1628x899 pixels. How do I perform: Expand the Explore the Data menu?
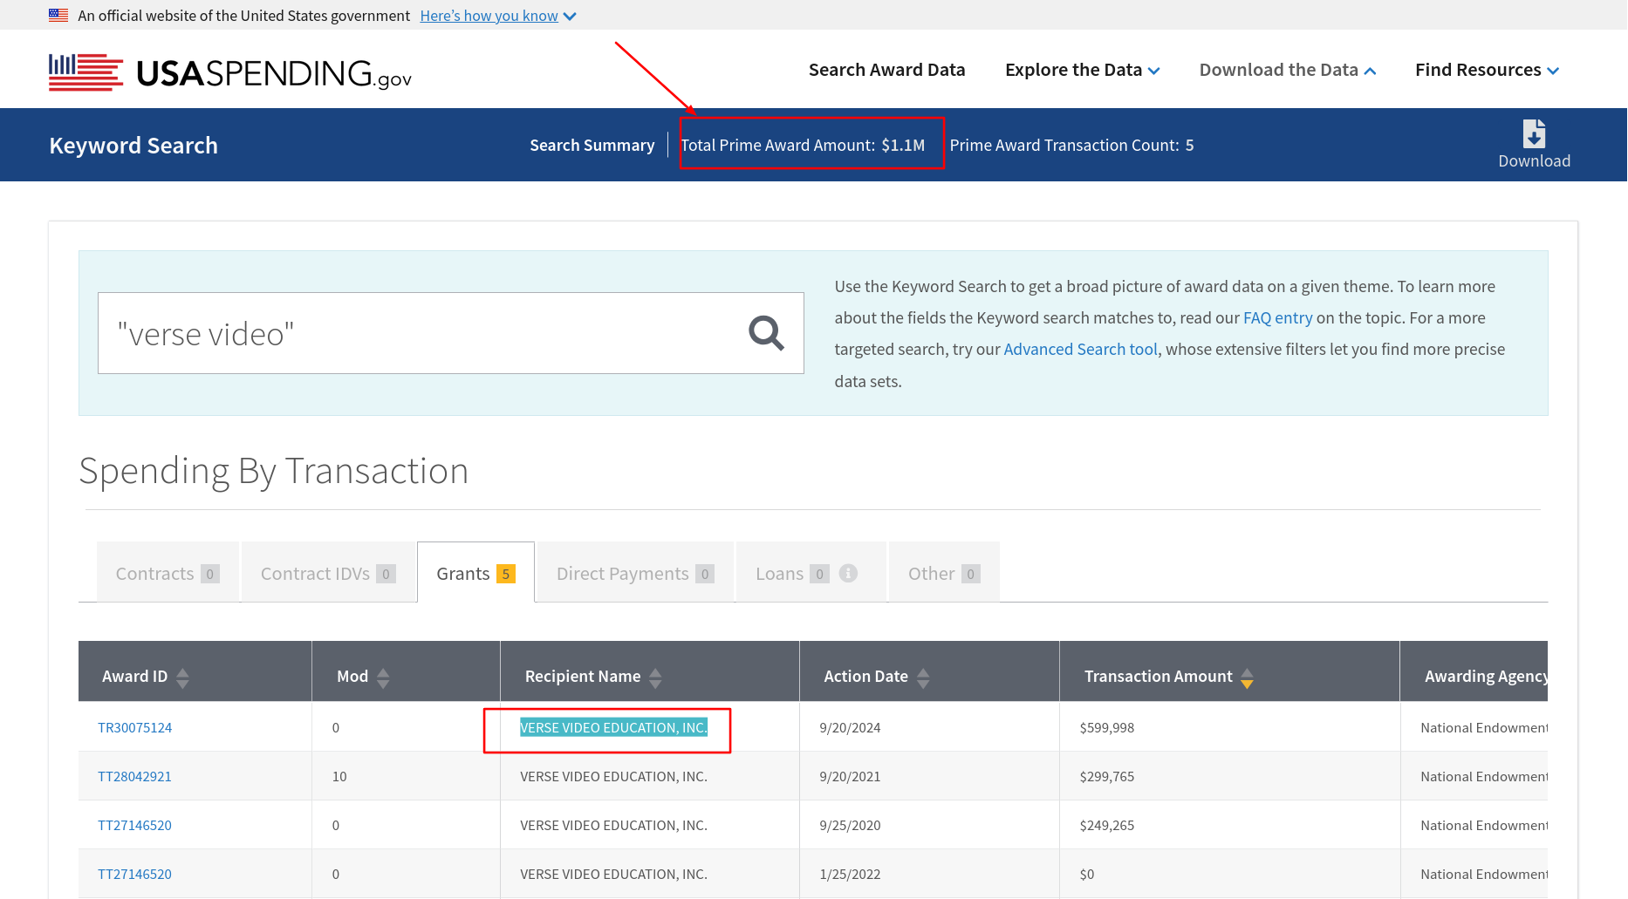click(x=1082, y=70)
